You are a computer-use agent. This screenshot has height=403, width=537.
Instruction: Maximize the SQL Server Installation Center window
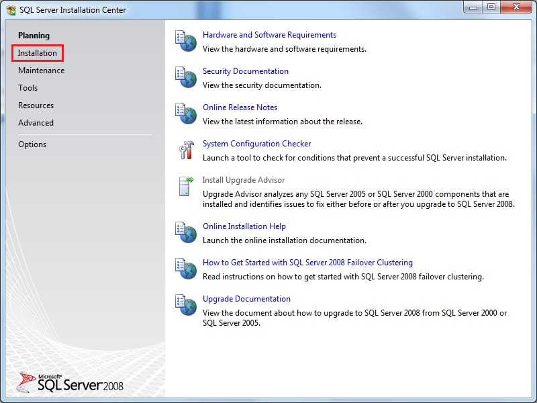[491, 7]
